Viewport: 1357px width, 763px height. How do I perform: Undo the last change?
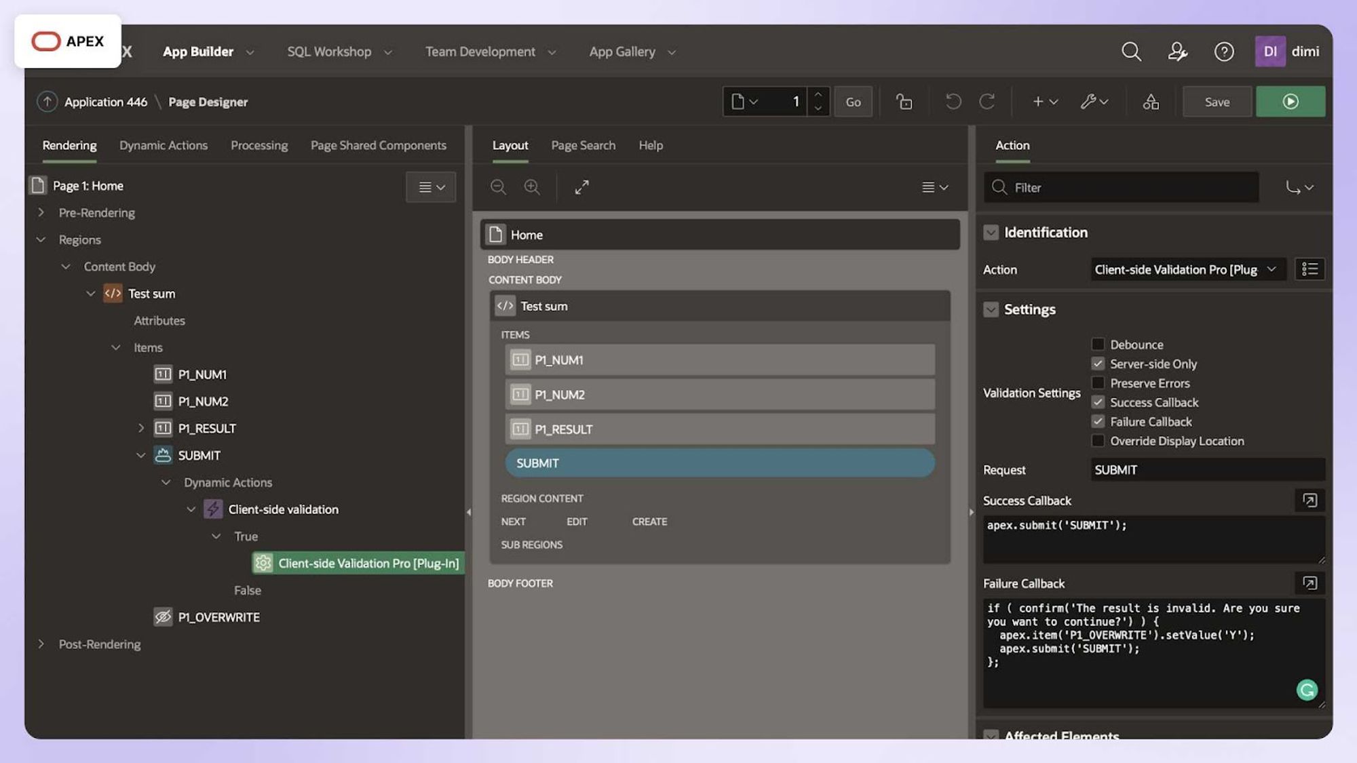953,101
